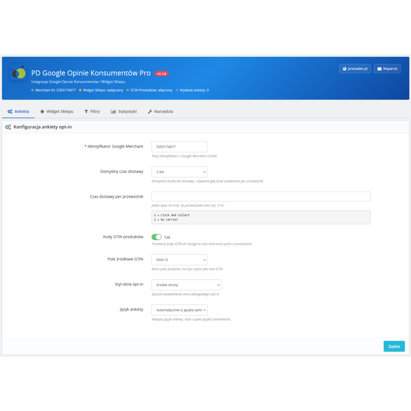Click the star icon on Widget Sklepu
The width and height of the screenshot is (411, 411).
click(42, 111)
